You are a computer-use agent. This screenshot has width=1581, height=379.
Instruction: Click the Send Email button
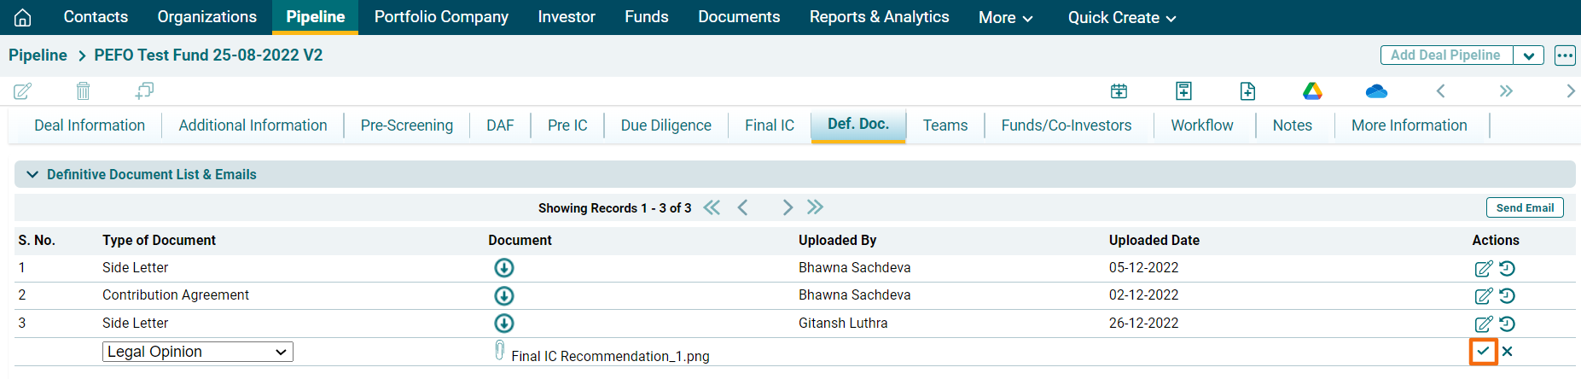click(x=1524, y=207)
